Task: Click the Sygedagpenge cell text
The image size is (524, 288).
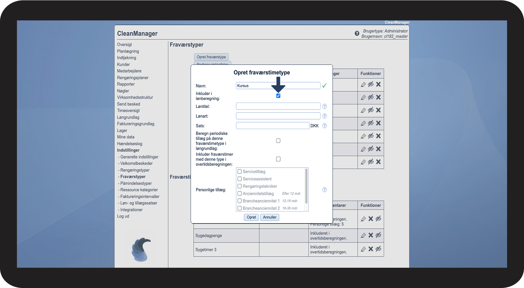Action: pyautogui.click(x=209, y=236)
